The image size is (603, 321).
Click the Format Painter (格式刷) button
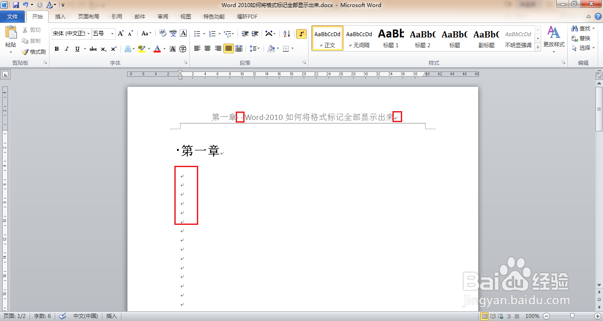pyautogui.click(x=34, y=52)
